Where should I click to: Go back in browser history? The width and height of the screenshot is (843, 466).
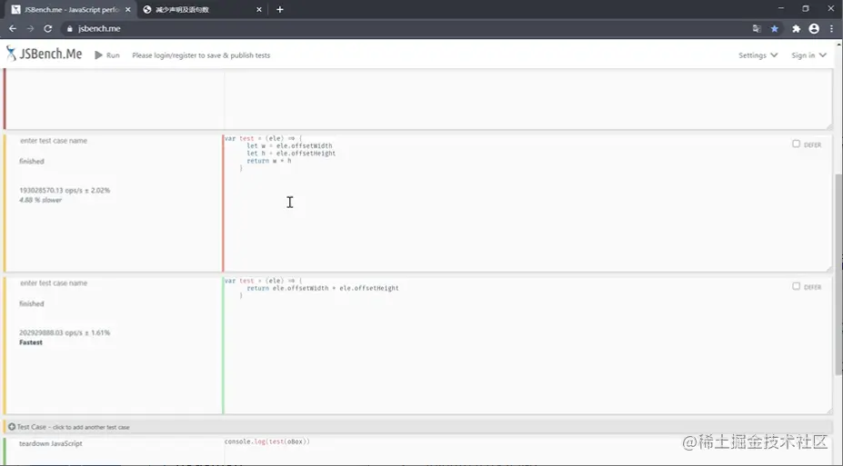tap(13, 28)
